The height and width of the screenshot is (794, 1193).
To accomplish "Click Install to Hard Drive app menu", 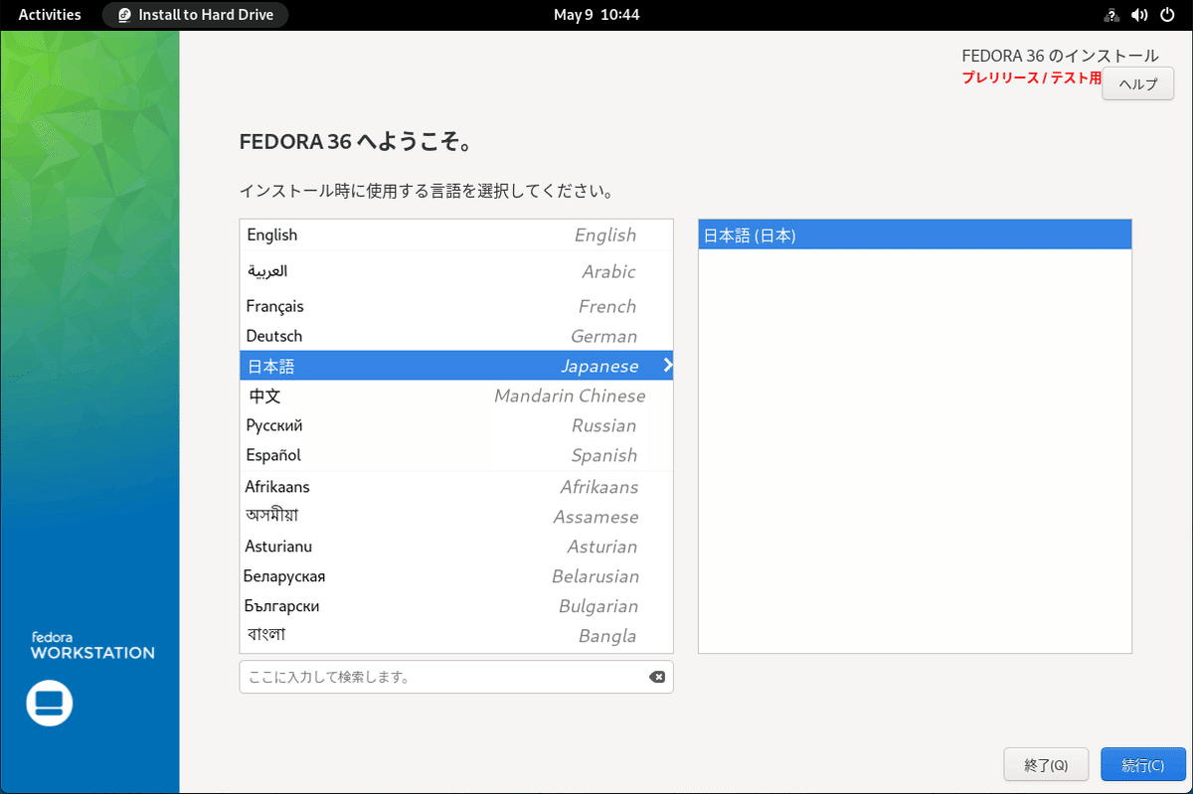I will [195, 15].
